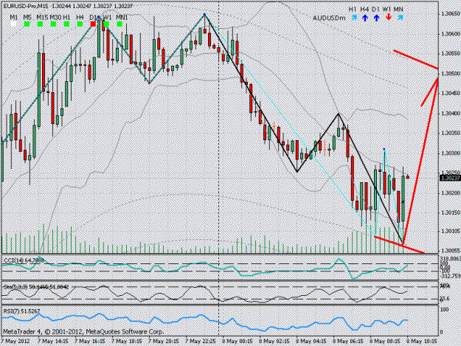Click the Sto(5,3,3) indicator label

[36, 287]
